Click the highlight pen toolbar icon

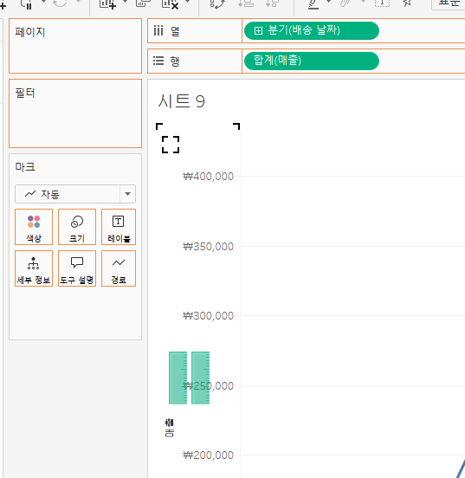313,4
